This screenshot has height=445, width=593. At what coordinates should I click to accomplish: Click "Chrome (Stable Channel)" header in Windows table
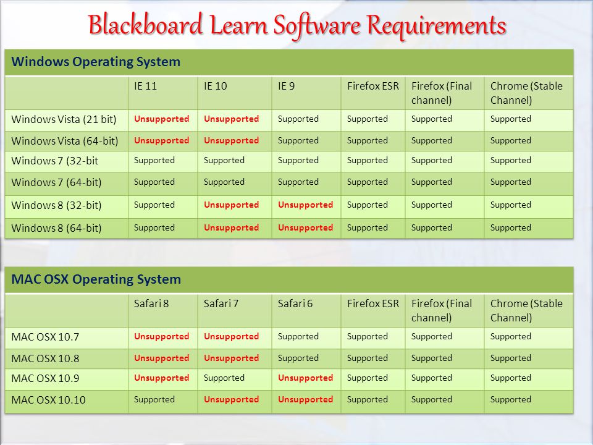[526, 93]
